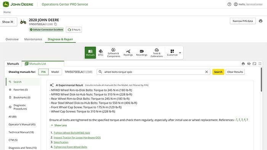
Task: Click the Clear Results button
Action: [235, 72]
